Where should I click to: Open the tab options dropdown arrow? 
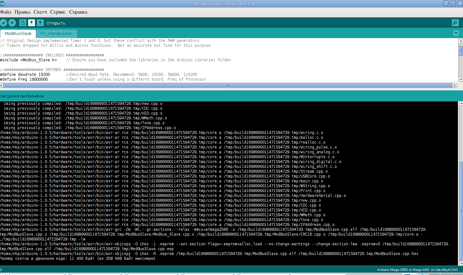[456, 33]
